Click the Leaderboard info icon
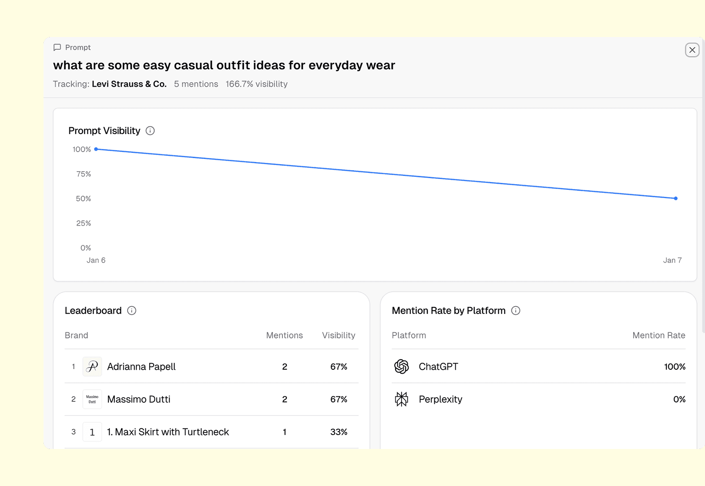Viewport: 705px width, 486px height. (x=131, y=310)
